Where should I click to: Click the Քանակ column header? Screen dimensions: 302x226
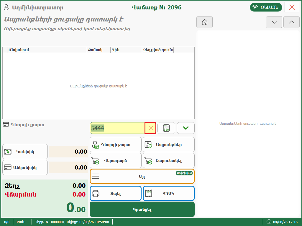(99, 50)
